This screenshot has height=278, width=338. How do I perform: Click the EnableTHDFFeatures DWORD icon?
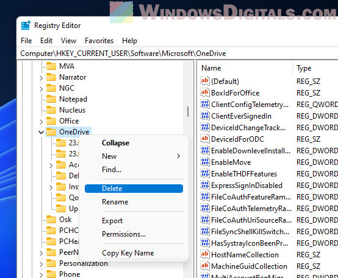point(205,174)
